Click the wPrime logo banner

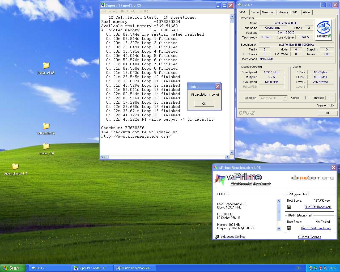(243, 180)
